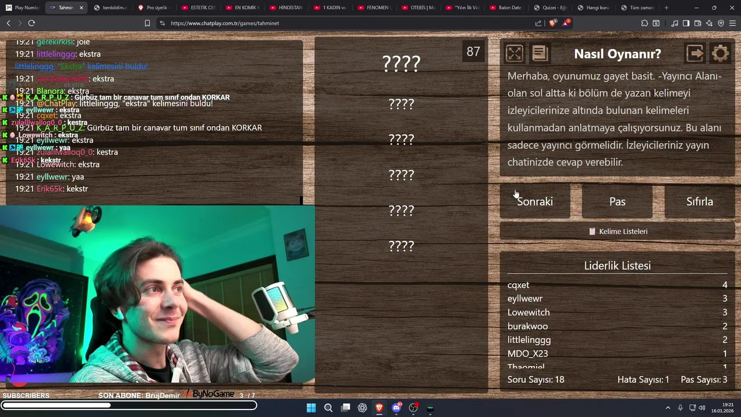Click the microphone icon in system tray
The height and width of the screenshot is (417, 741).
[680, 408]
